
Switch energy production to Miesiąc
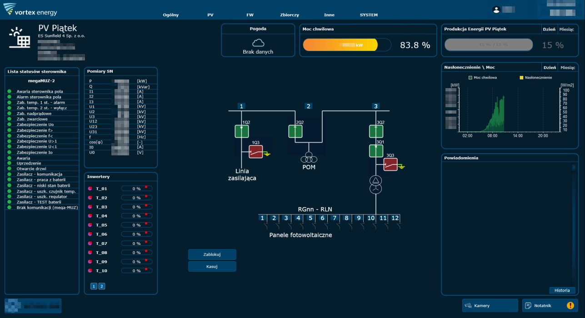tap(566, 29)
